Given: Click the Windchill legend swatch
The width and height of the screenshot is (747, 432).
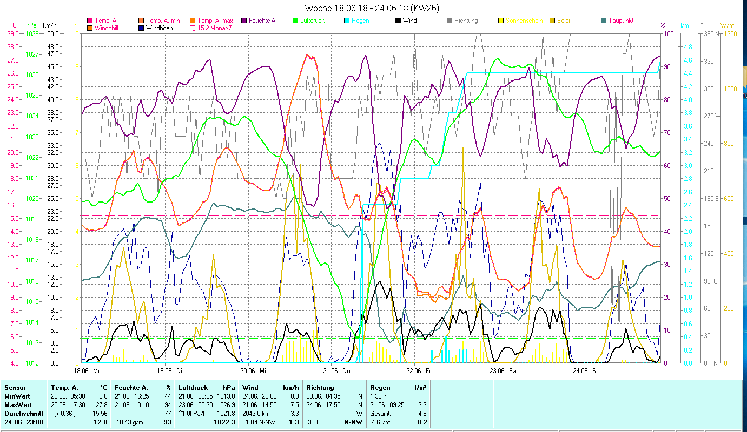Looking at the screenshot, I should [x=90, y=28].
